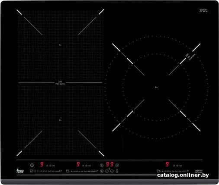Viewport: 219px width, 185px height.
Task: Touch the right zone power slider
Action: (x=174, y=171)
